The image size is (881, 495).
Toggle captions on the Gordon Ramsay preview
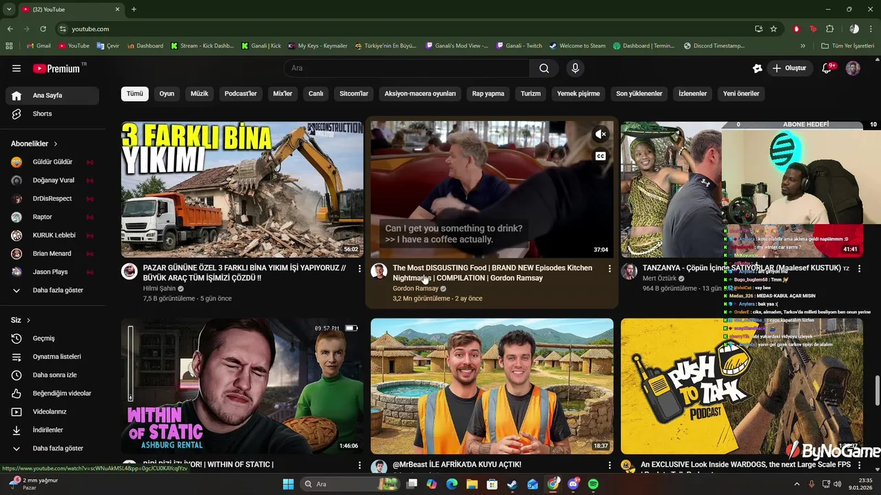601,156
